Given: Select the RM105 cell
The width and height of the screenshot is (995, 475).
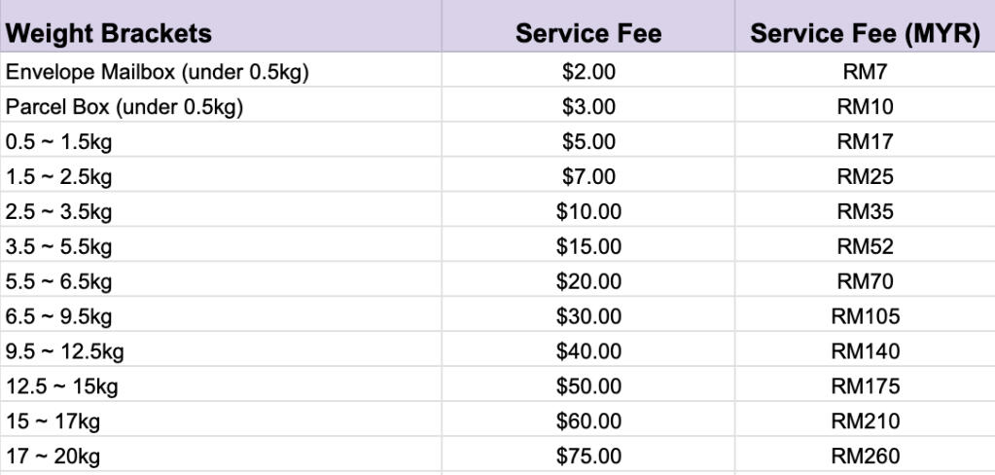Looking at the screenshot, I should coord(865,316).
